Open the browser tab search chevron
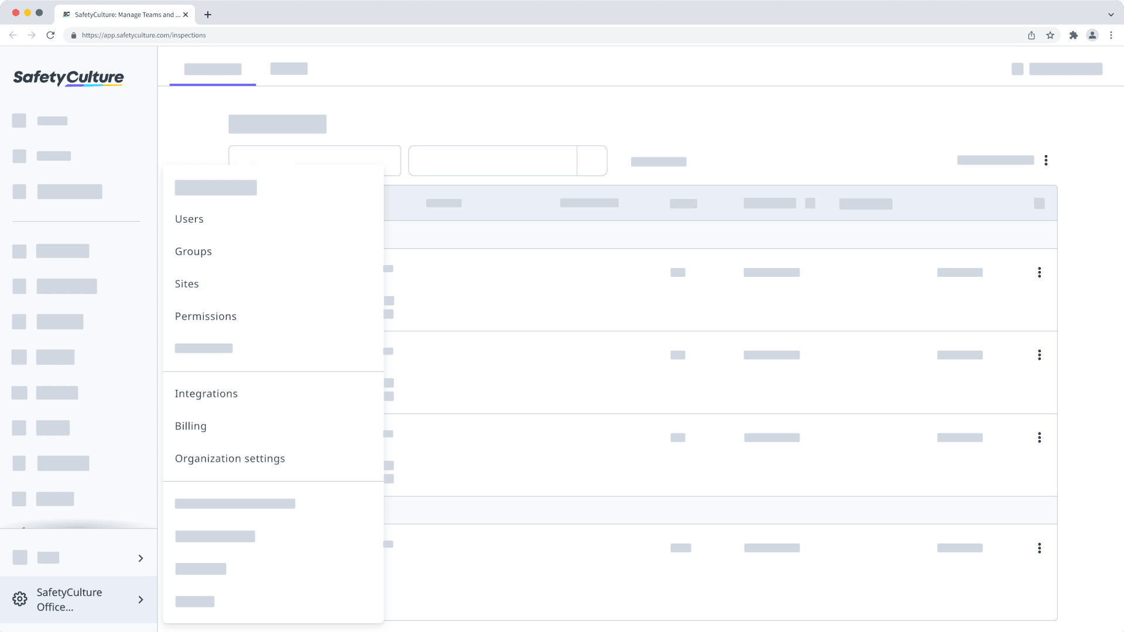The image size is (1124, 632). [1111, 13]
